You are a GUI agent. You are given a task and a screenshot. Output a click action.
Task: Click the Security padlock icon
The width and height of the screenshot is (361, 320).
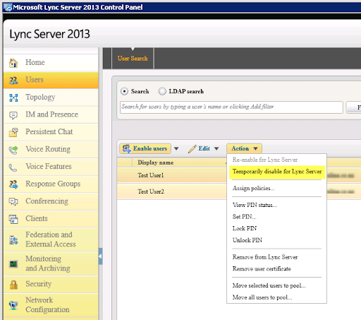pyautogui.click(x=13, y=285)
